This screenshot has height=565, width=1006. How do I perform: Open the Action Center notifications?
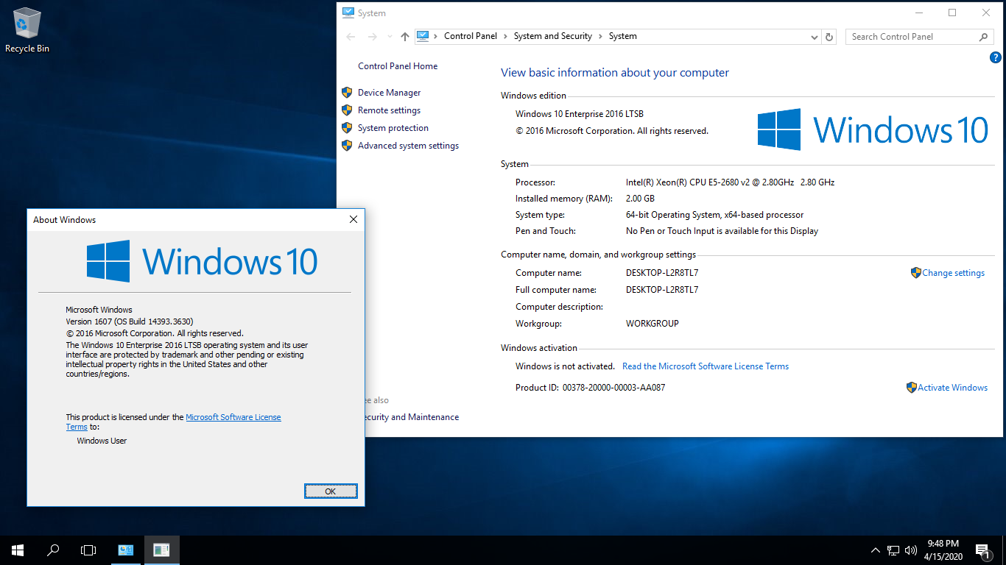982,550
